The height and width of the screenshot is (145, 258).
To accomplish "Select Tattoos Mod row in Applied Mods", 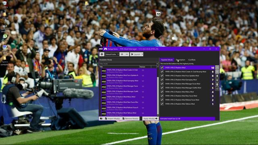I will pyautogui.click(x=187, y=104).
